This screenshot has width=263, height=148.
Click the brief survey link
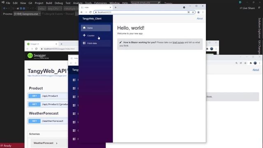[178, 42]
